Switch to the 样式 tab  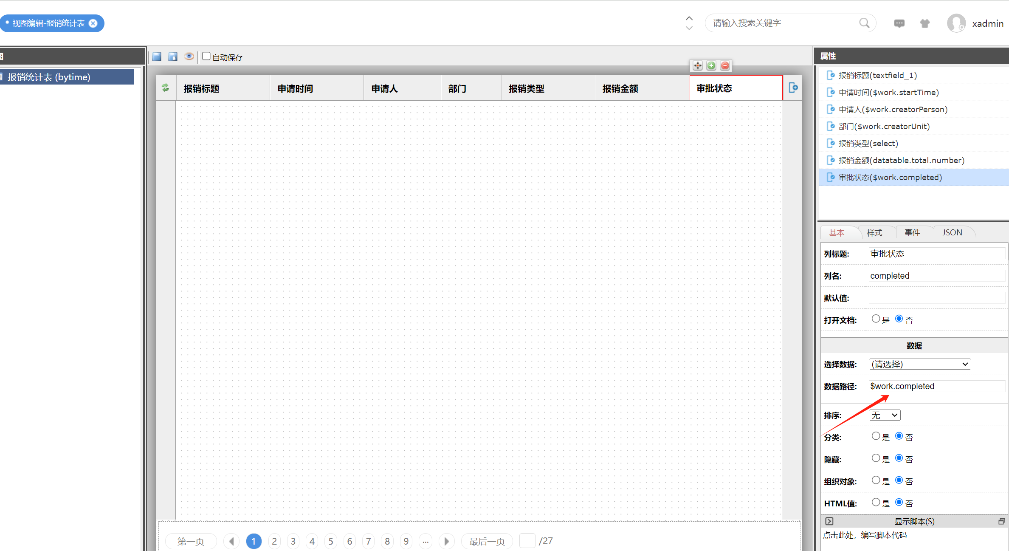874,232
